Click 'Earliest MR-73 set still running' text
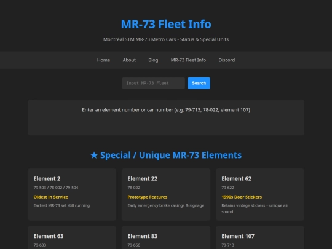Viewport: 332px width, 249px height. (x=61, y=205)
